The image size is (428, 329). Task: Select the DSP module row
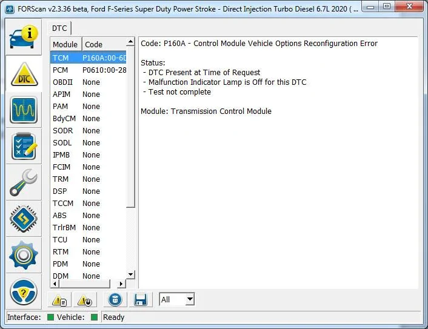click(x=88, y=191)
